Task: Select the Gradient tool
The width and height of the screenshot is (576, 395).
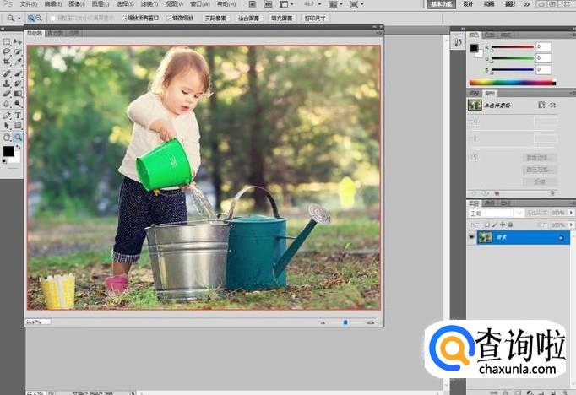Action: coord(18,94)
